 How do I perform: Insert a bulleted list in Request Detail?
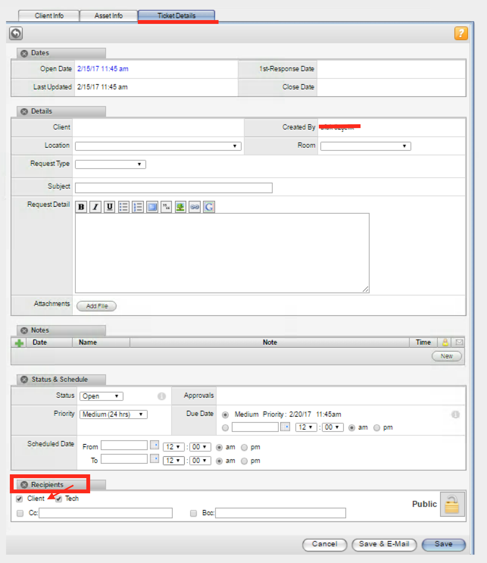123,207
